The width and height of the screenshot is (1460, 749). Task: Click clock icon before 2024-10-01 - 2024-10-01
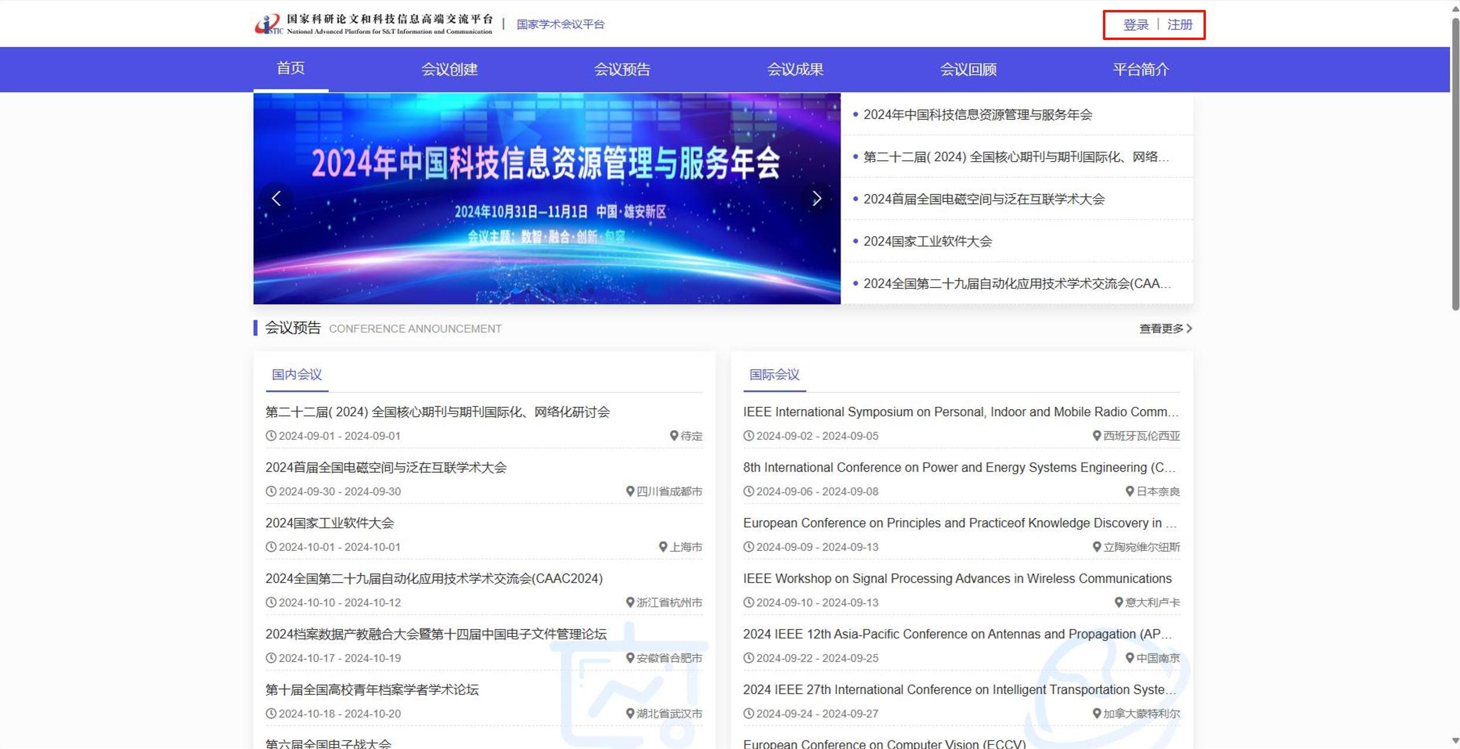point(271,547)
